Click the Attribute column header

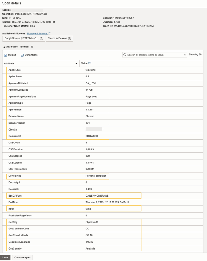click(9, 63)
